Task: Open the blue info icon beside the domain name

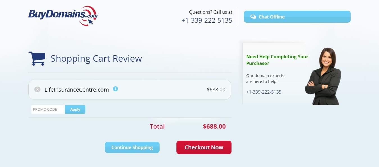Action: click(x=115, y=89)
